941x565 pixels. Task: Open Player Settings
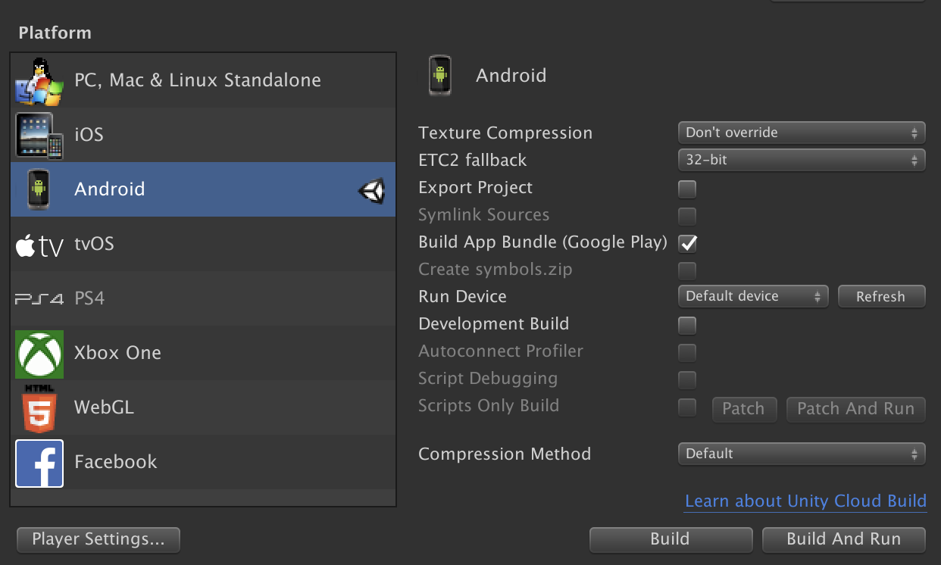(x=98, y=539)
